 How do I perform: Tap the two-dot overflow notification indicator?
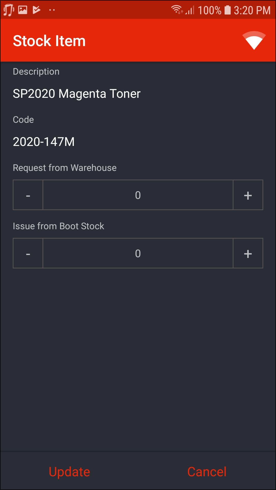52,10
